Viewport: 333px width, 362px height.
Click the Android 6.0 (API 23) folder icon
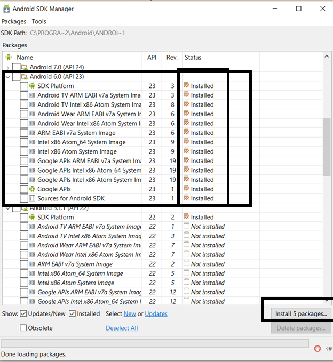click(24, 76)
